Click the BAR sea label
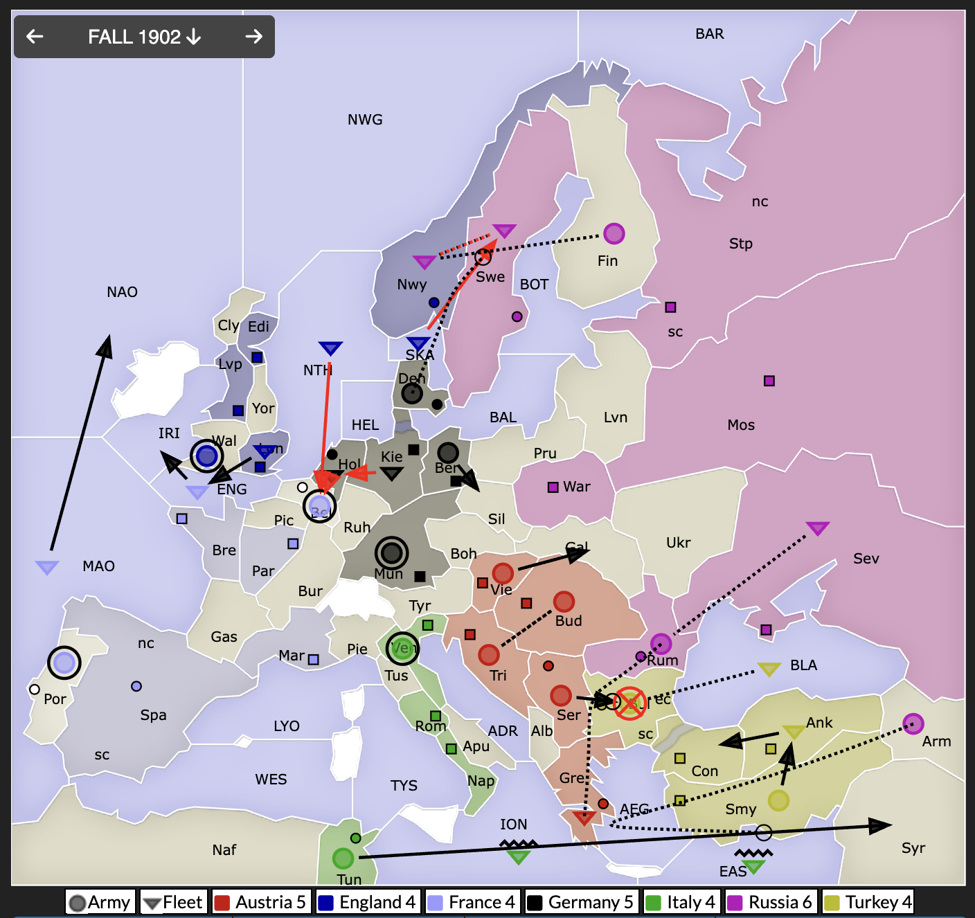Viewport: 975px width, 918px height. (710, 34)
